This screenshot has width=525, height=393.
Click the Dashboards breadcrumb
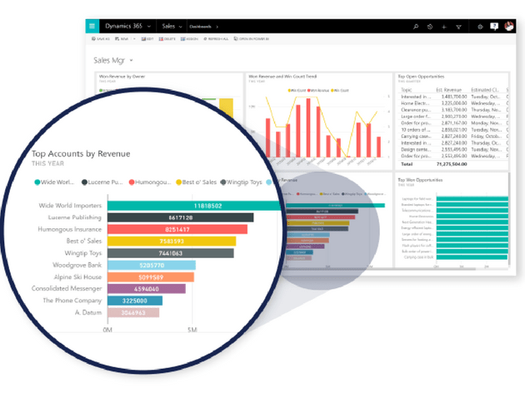tap(200, 27)
